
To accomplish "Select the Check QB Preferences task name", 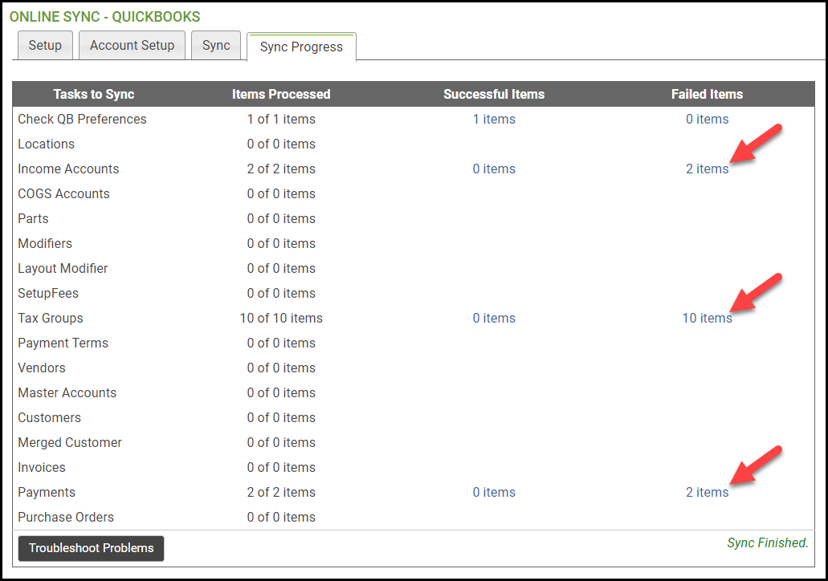I will coord(82,120).
